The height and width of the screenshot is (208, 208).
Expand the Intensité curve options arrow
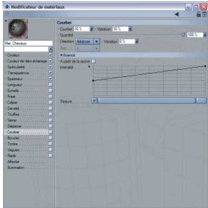tap(89, 67)
